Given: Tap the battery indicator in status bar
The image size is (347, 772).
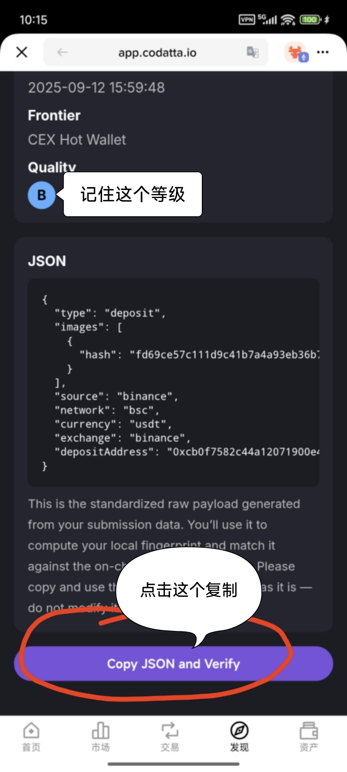Looking at the screenshot, I should tap(311, 20).
